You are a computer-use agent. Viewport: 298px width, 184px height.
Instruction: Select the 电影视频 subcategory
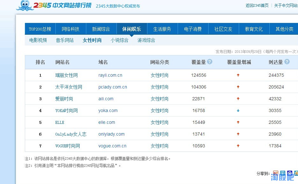38,40
